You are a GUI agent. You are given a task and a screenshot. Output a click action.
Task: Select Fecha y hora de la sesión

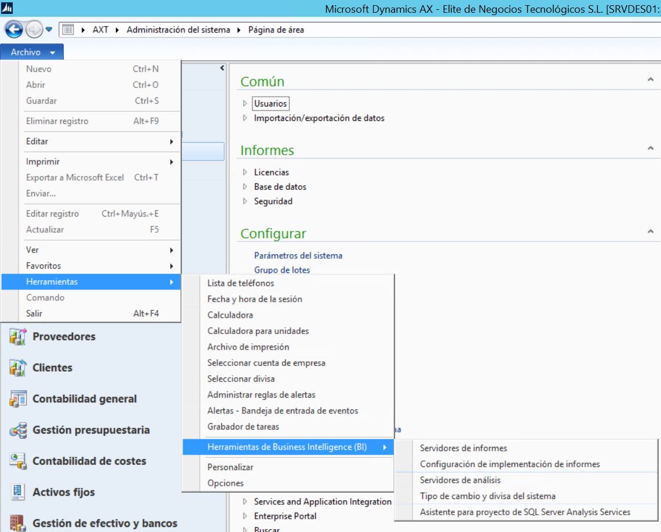(288, 299)
